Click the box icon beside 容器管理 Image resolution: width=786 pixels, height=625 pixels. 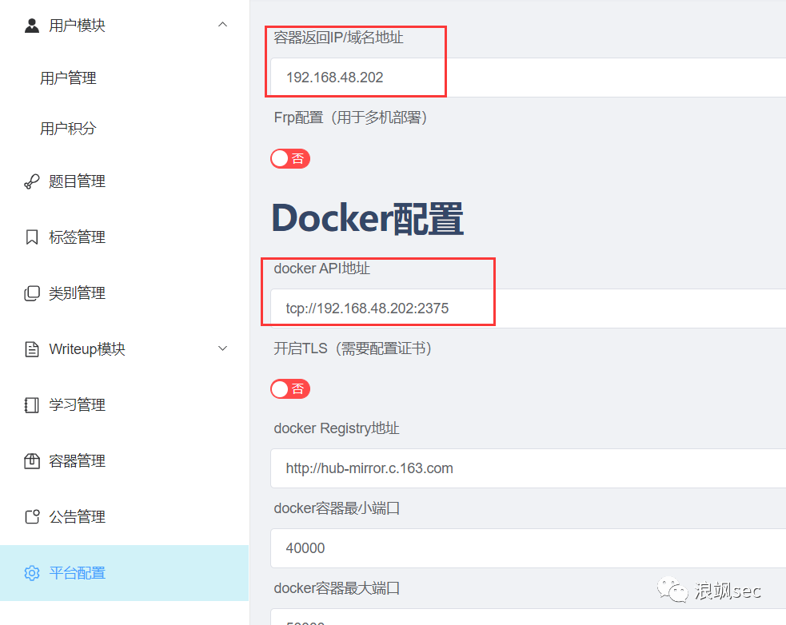(x=31, y=460)
